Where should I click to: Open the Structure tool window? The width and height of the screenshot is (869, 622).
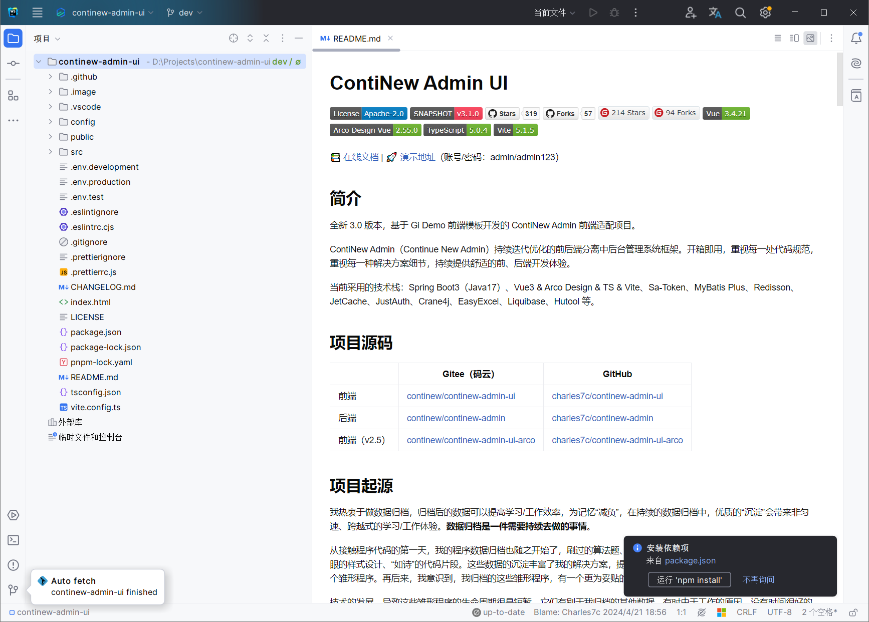click(13, 96)
